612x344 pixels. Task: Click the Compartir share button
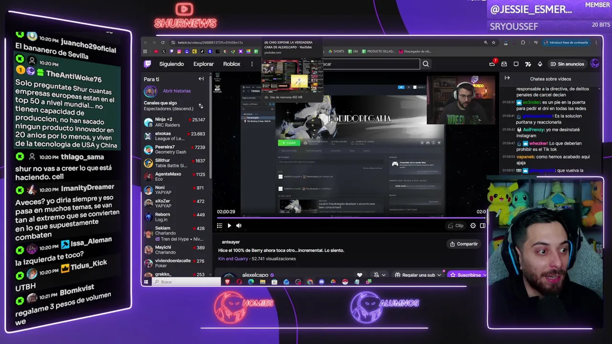pos(464,244)
